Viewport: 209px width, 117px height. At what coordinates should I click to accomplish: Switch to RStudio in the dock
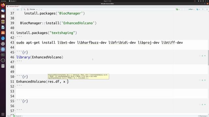[3, 49]
